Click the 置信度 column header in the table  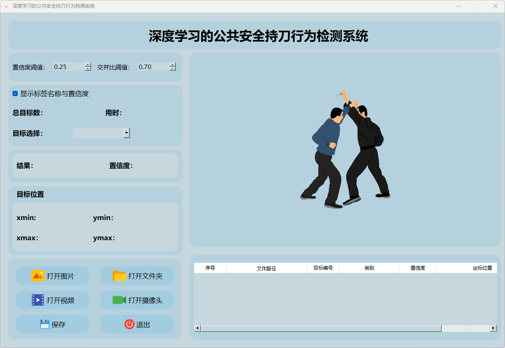coord(417,268)
